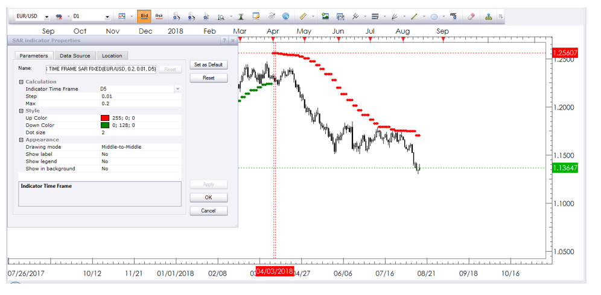The height and width of the screenshot is (295, 601).
Task: Open the arrow next to the ellipse tool
Action: pyautogui.click(x=444, y=17)
